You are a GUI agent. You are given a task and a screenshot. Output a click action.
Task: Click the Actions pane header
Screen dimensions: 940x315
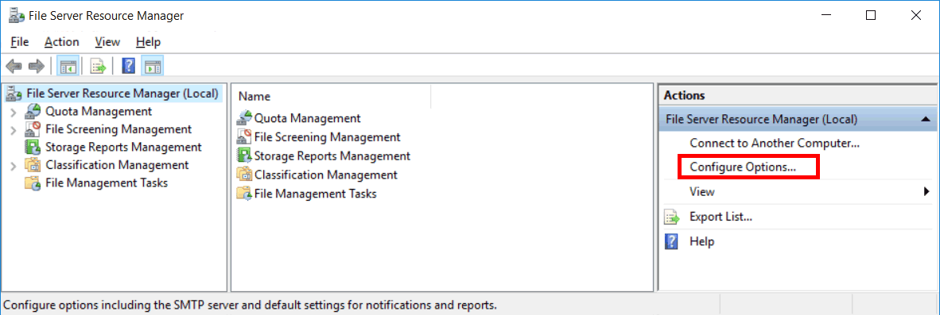pyautogui.click(x=798, y=96)
